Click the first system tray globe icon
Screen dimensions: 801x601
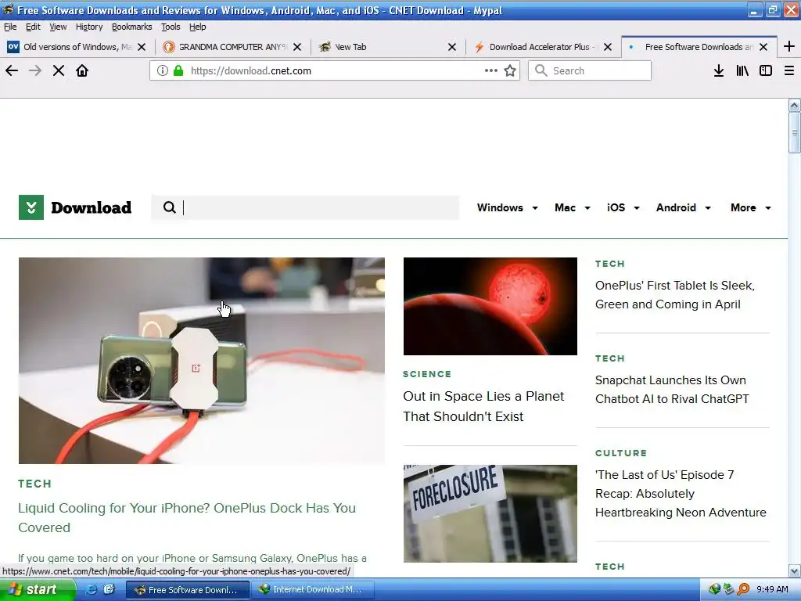(x=714, y=589)
